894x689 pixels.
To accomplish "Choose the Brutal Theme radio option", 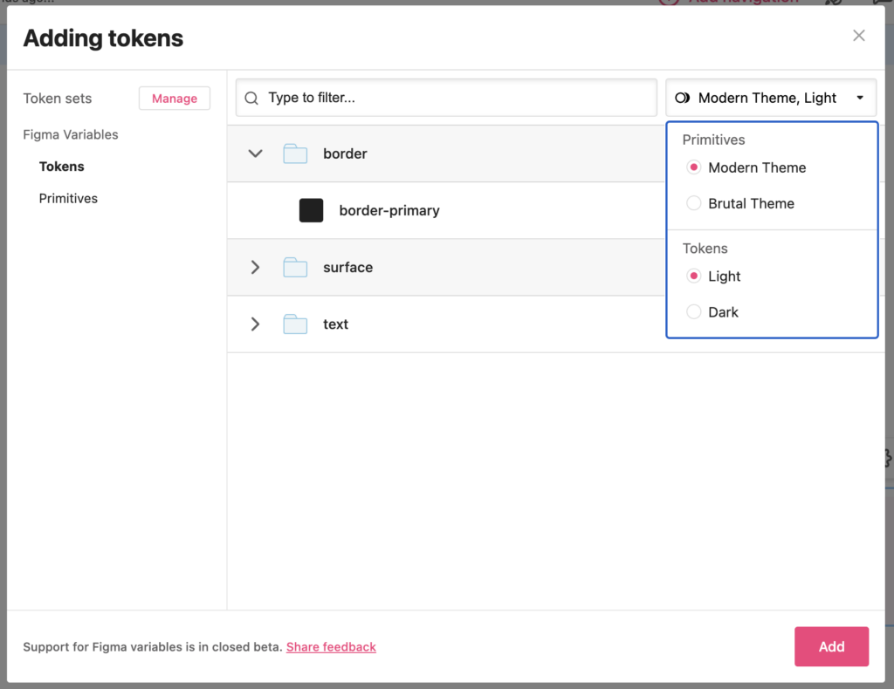I will pyautogui.click(x=694, y=203).
